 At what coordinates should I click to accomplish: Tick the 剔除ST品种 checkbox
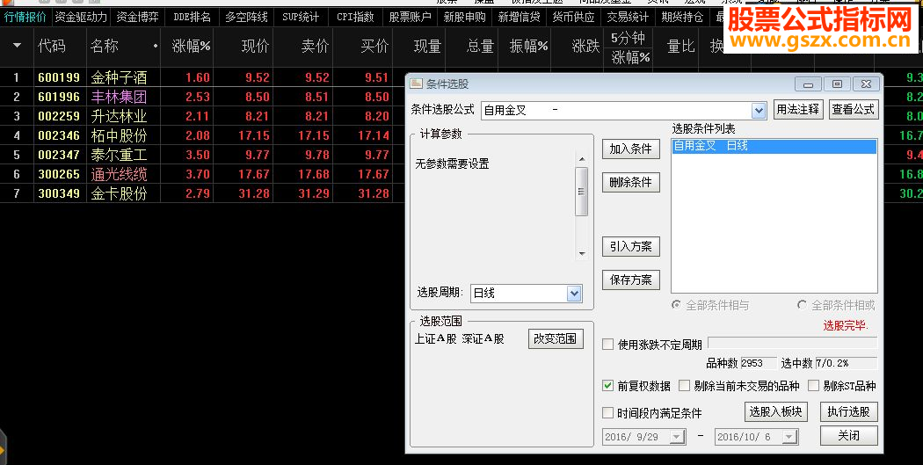pos(813,386)
